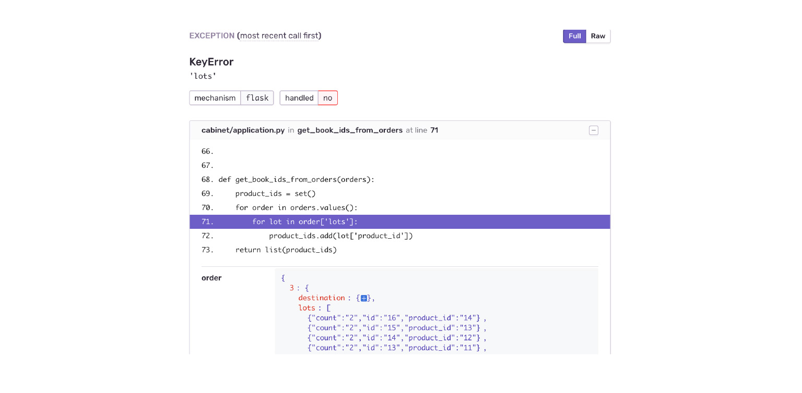This screenshot has height=393, width=802.
Task: Select code line 72 product_ids.add
Action: 400,236
